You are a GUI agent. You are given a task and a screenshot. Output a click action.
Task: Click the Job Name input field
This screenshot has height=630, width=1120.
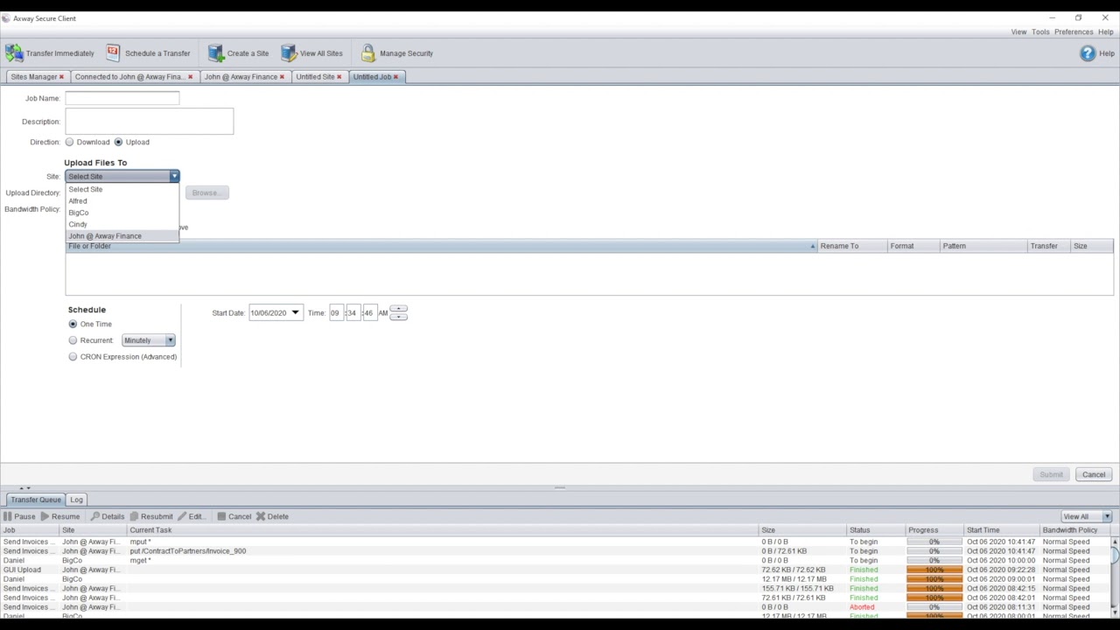(122, 98)
